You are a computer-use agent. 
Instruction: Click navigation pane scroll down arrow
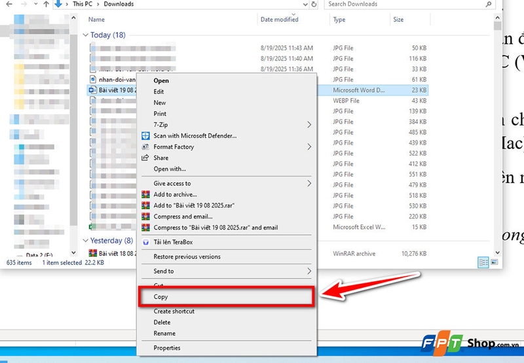tap(73, 252)
